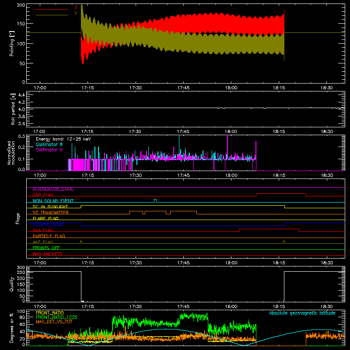Click the first SC_TRANSMITTER raised segment

tap(136, 211)
